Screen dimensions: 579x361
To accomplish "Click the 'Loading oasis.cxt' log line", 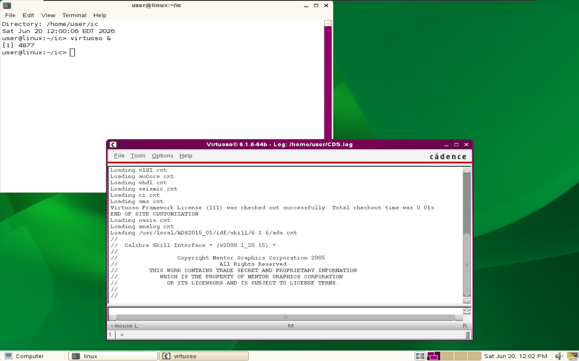I will pyautogui.click(x=140, y=220).
